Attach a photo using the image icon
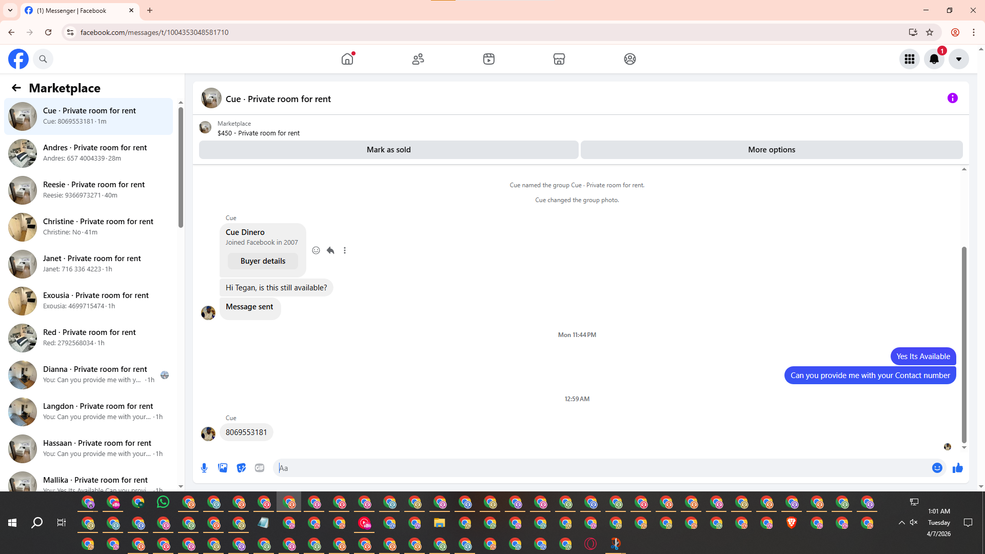This screenshot has height=554, width=985. (x=223, y=468)
